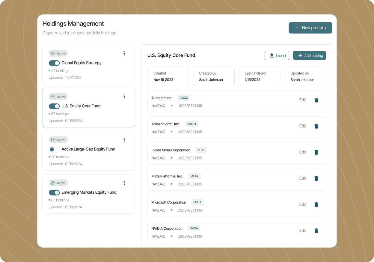Click the Created By Sarah Johnson box

tap(214, 76)
